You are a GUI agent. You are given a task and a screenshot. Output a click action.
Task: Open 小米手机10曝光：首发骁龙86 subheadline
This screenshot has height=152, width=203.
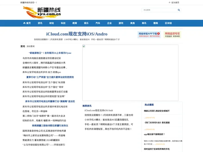click(77, 39)
